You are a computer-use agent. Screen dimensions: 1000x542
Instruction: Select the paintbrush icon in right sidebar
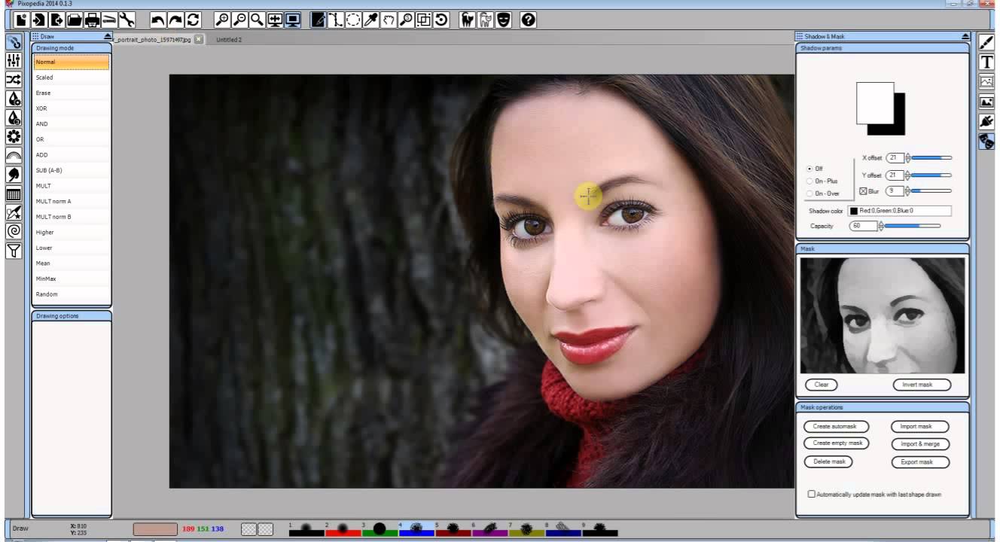(986, 43)
